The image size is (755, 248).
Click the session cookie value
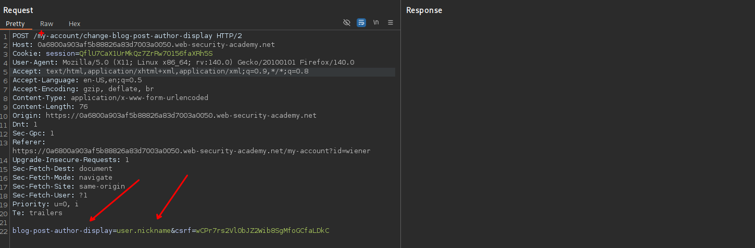pos(146,54)
